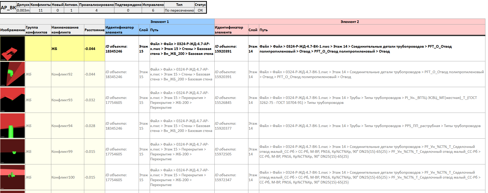
Task: Click the distance '-0.028' of Конфликт94
Action: tap(90, 126)
